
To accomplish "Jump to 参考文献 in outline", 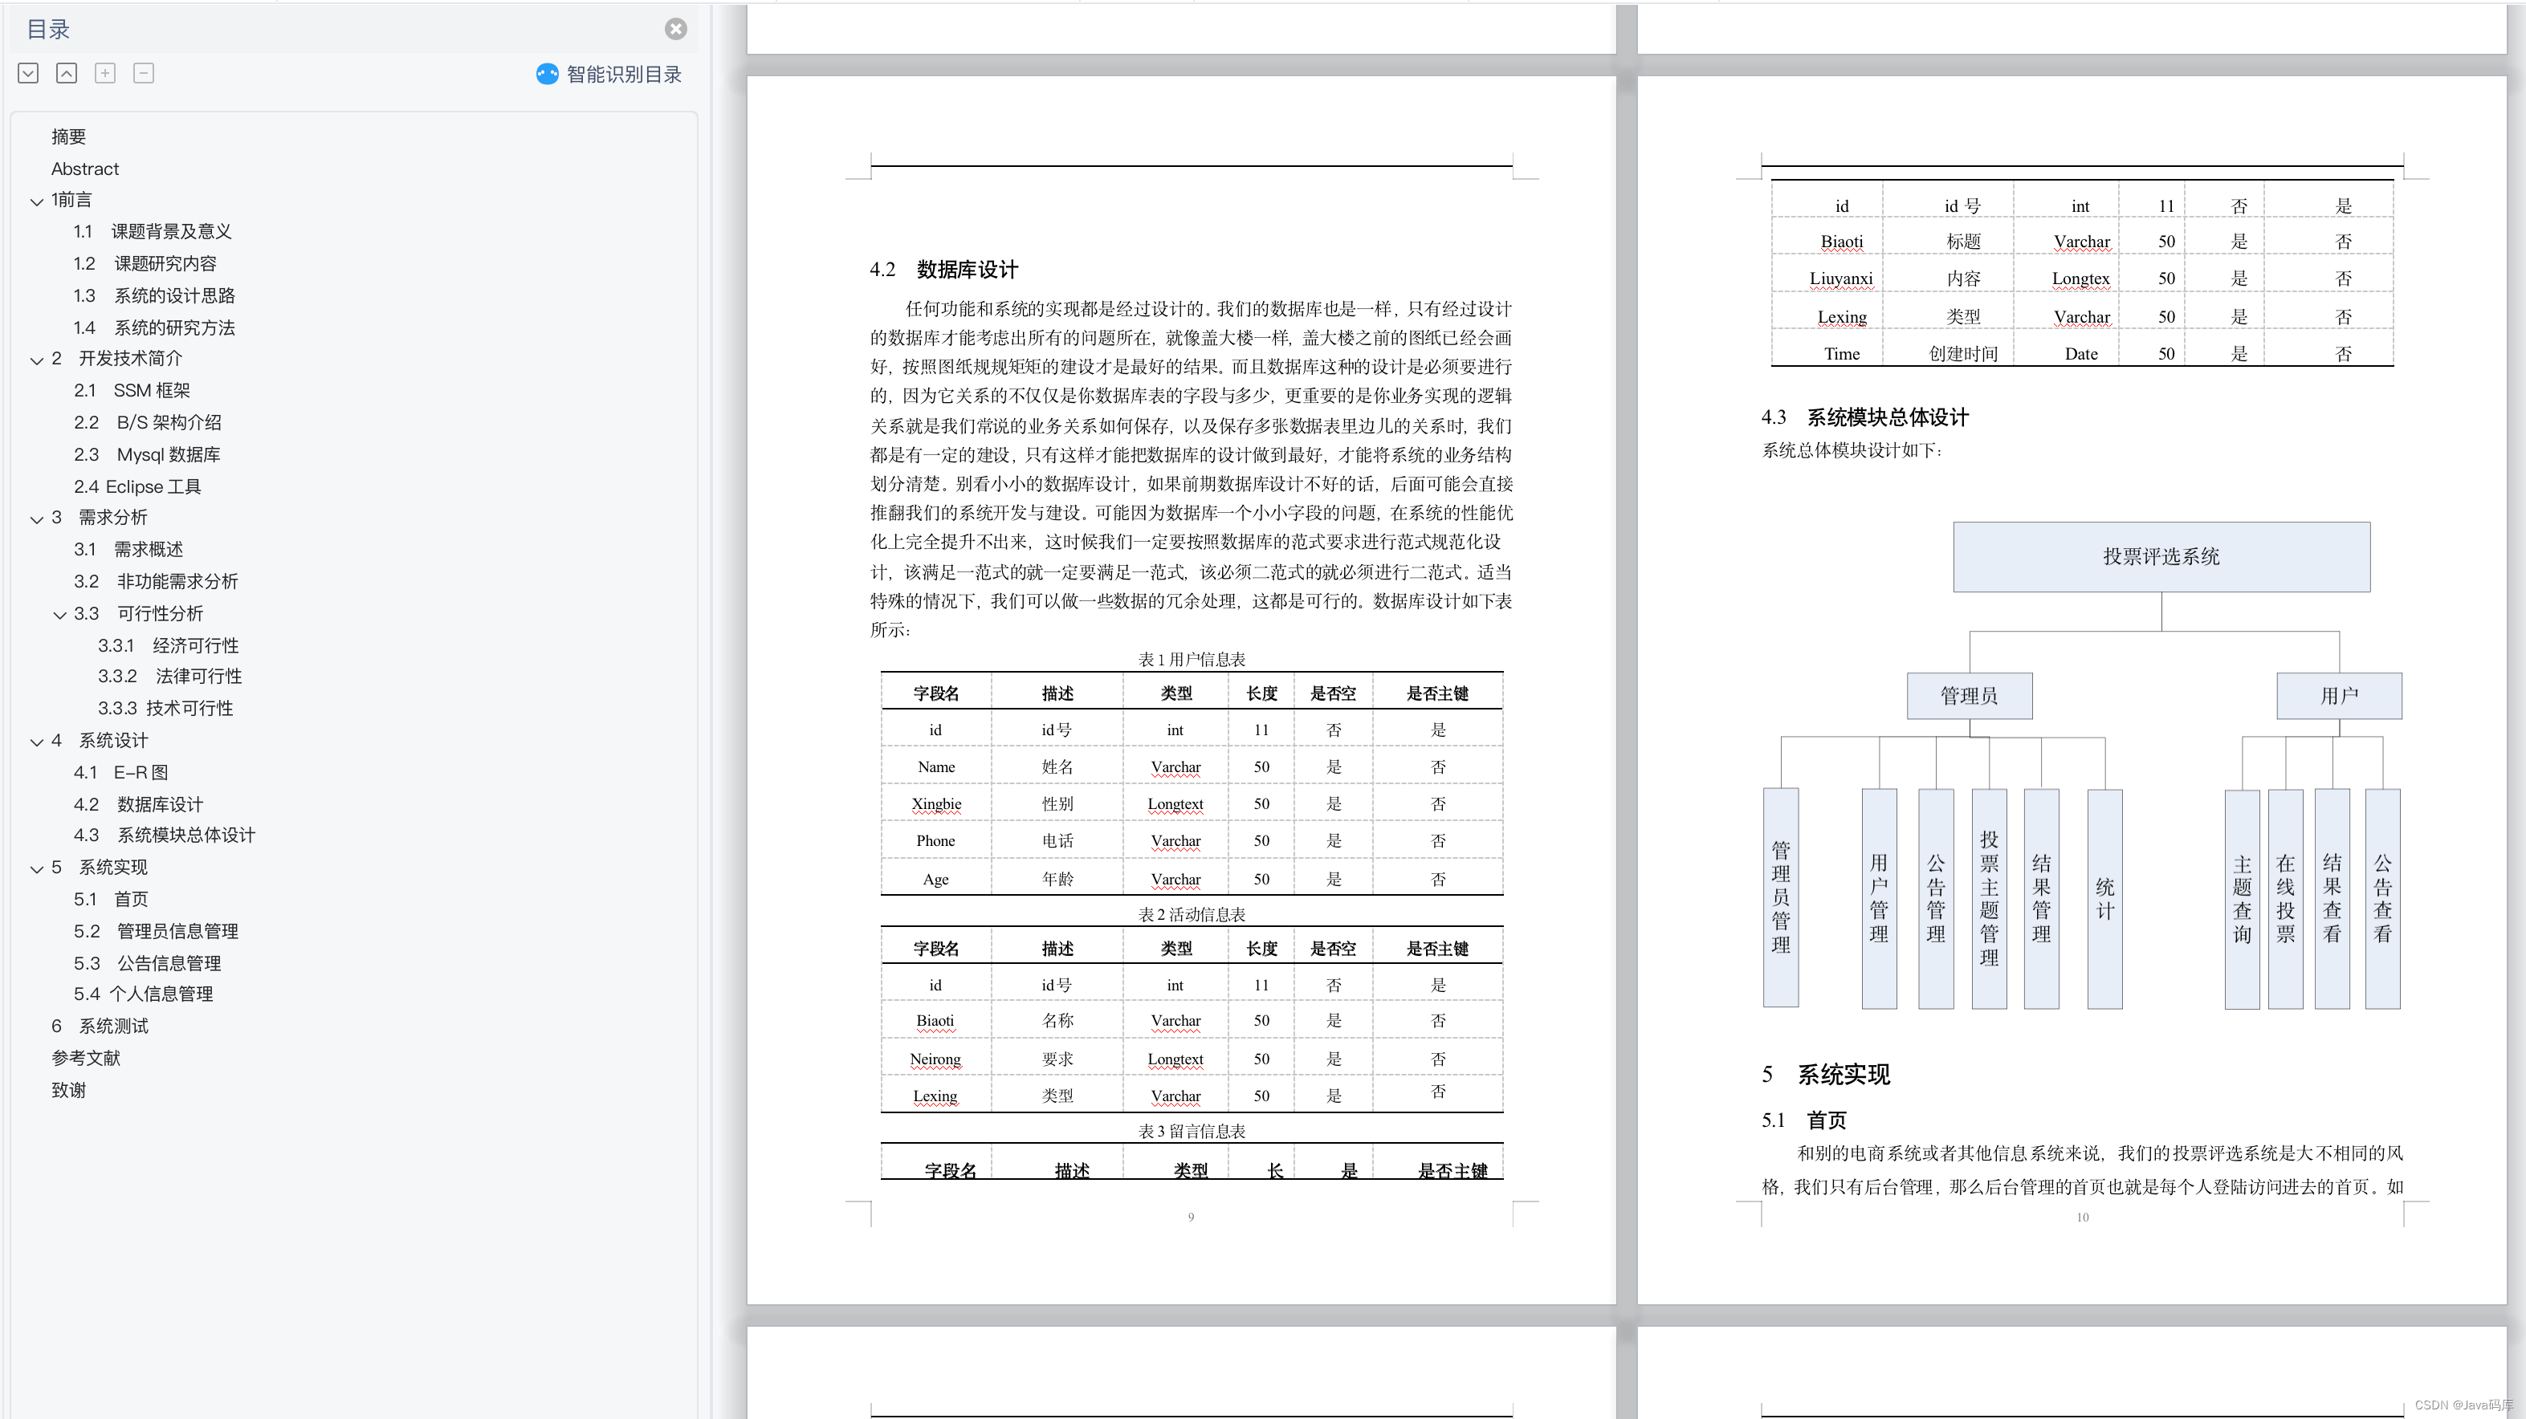I will click(86, 1059).
